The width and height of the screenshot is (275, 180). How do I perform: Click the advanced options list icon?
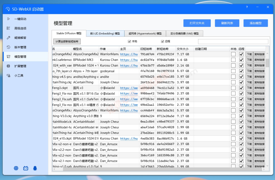(8, 28)
